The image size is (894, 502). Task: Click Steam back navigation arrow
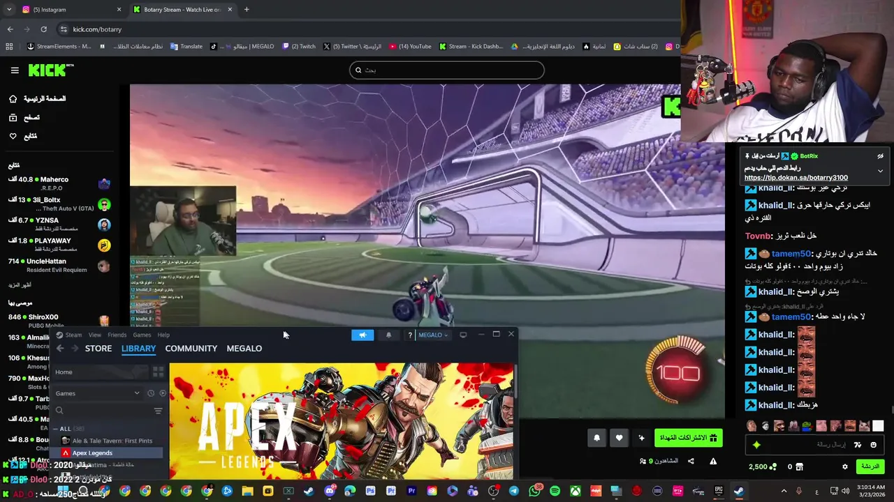coord(60,349)
